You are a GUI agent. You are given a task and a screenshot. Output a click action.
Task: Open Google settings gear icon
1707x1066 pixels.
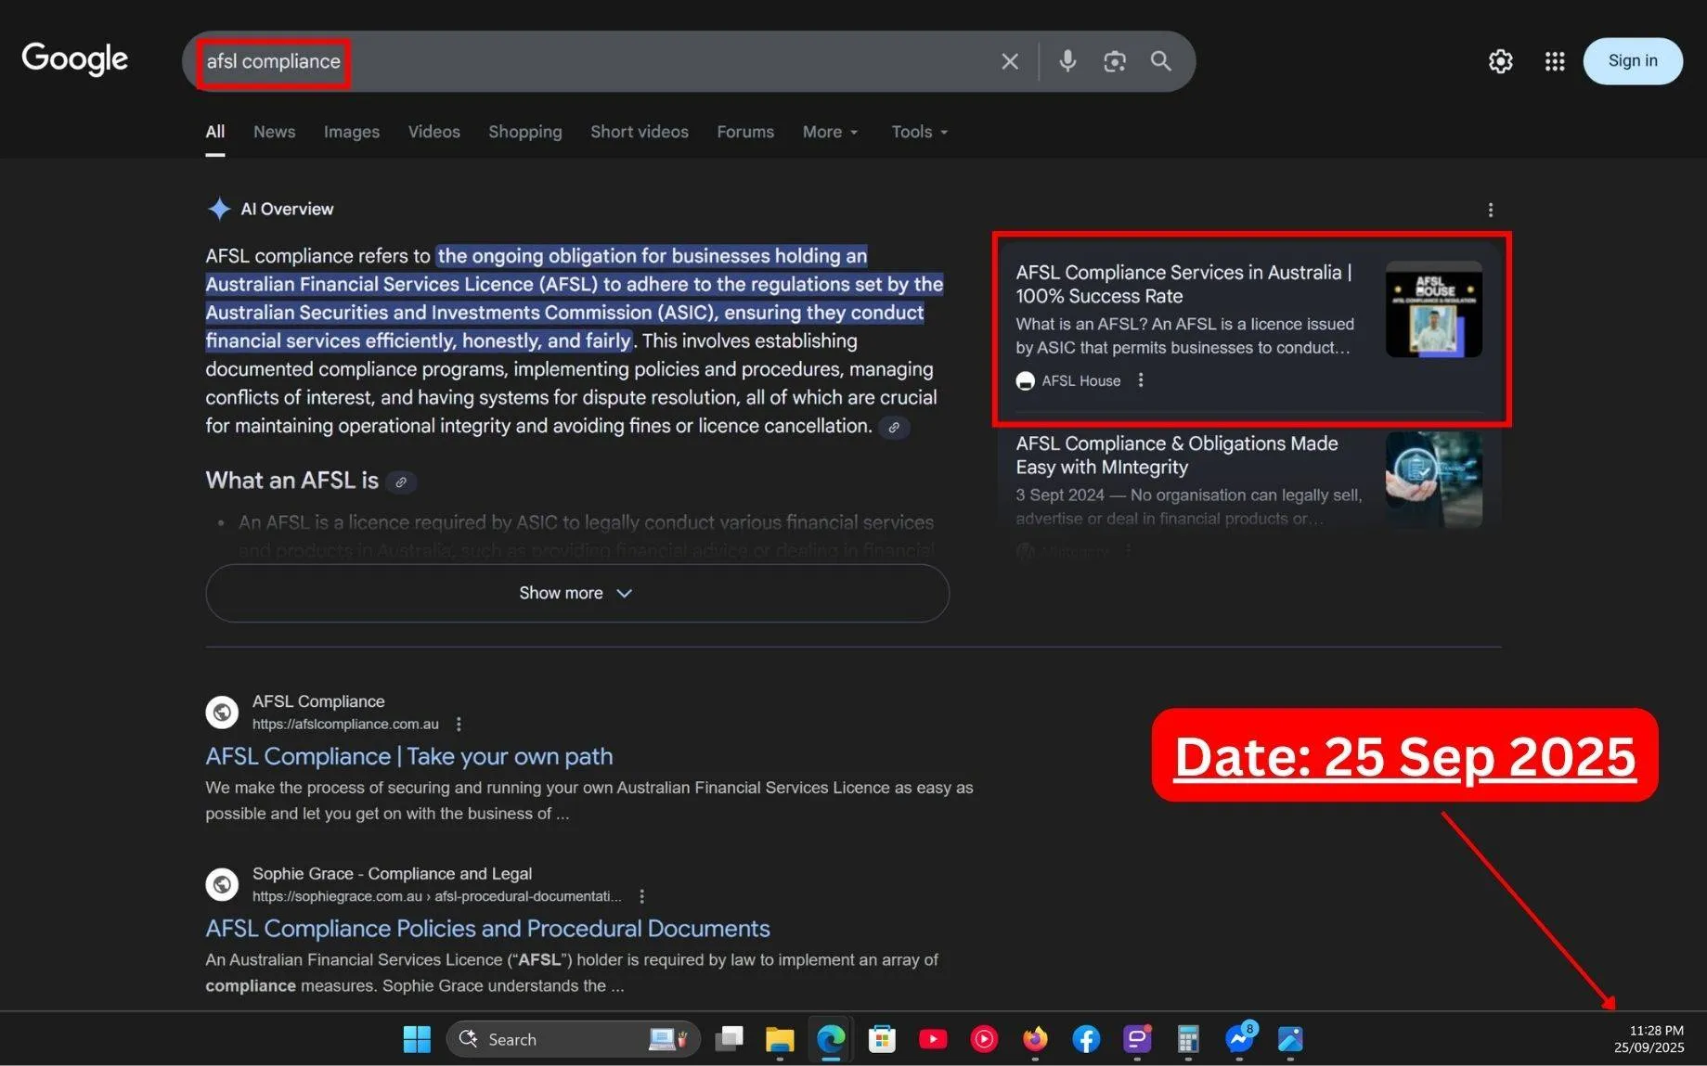tap(1500, 61)
